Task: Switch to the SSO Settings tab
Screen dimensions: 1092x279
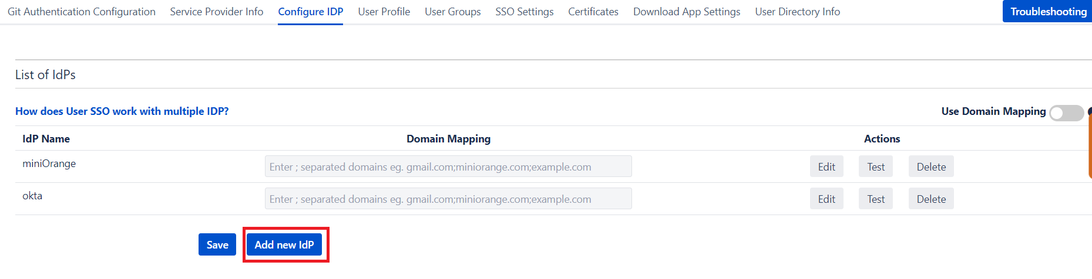Action: coord(525,12)
